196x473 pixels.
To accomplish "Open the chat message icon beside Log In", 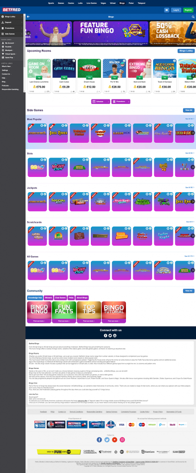I will (x=166, y=10).
